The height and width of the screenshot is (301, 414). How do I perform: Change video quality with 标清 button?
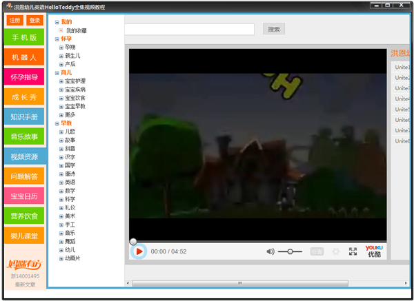(x=317, y=251)
